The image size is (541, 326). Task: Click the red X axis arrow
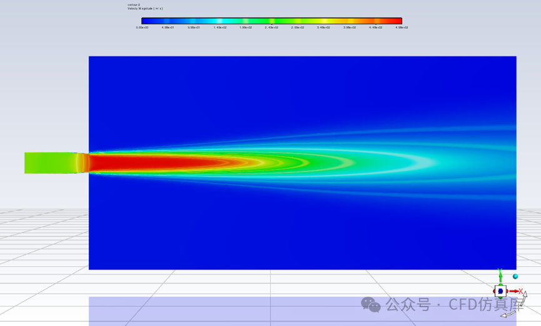pyautogui.click(x=515, y=291)
